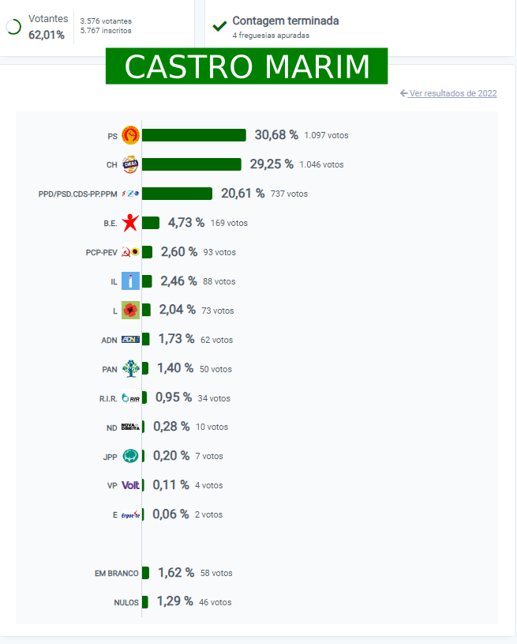The width and height of the screenshot is (517, 644).
Task: Click the blue IL party icon
Action: [130, 281]
